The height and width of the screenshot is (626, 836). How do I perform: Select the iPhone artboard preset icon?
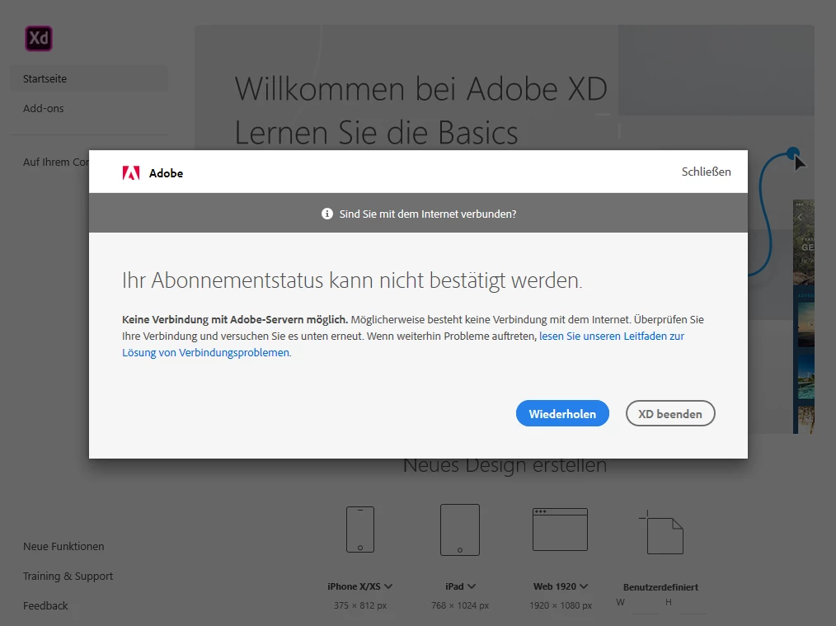pyautogui.click(x=360, y=530)
